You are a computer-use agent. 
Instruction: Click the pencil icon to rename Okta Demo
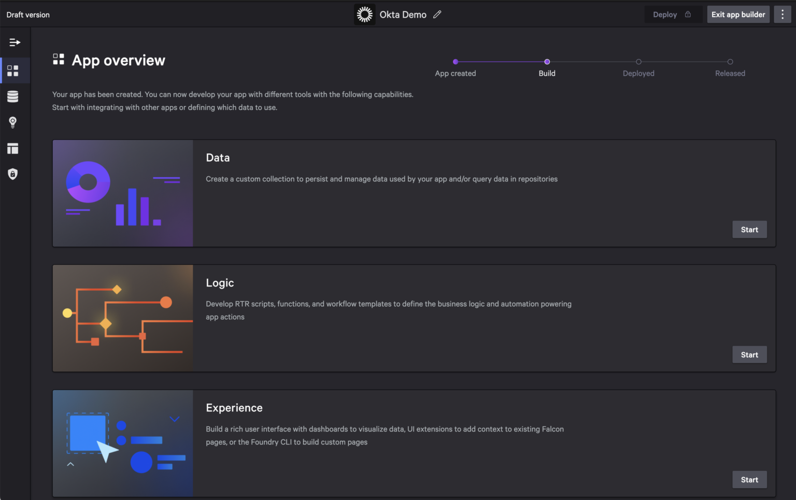(437, 14)
